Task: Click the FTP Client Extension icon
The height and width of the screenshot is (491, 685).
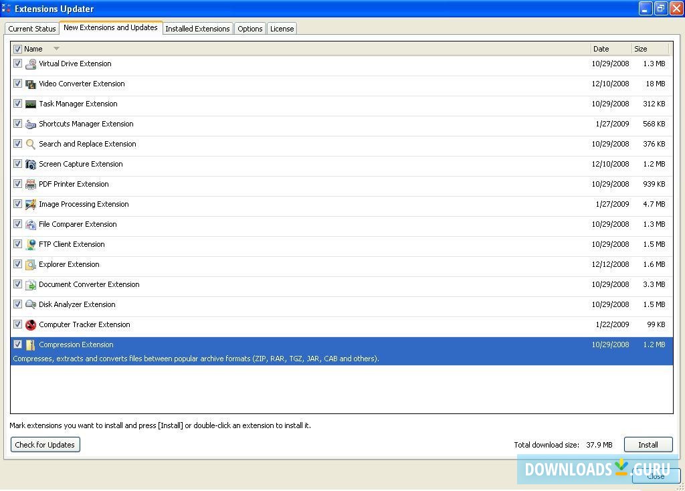Action: pyautogui.click(x=31, y=245)
